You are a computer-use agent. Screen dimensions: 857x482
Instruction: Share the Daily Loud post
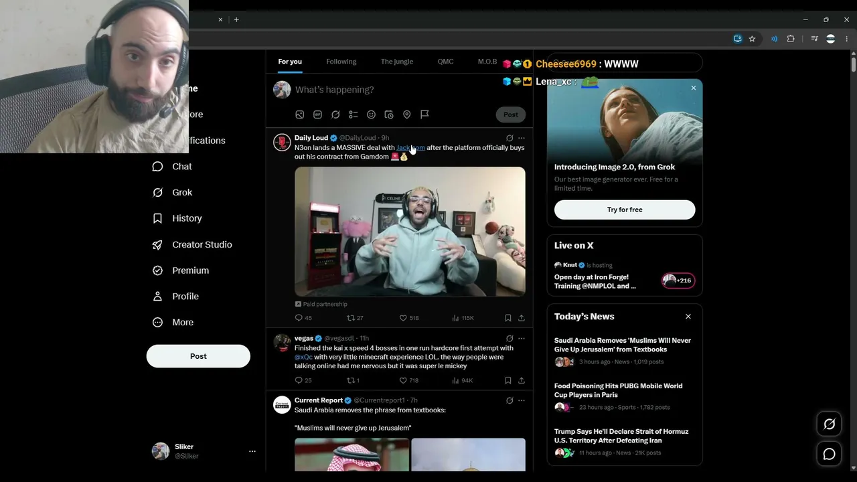(x=521, y=318)
